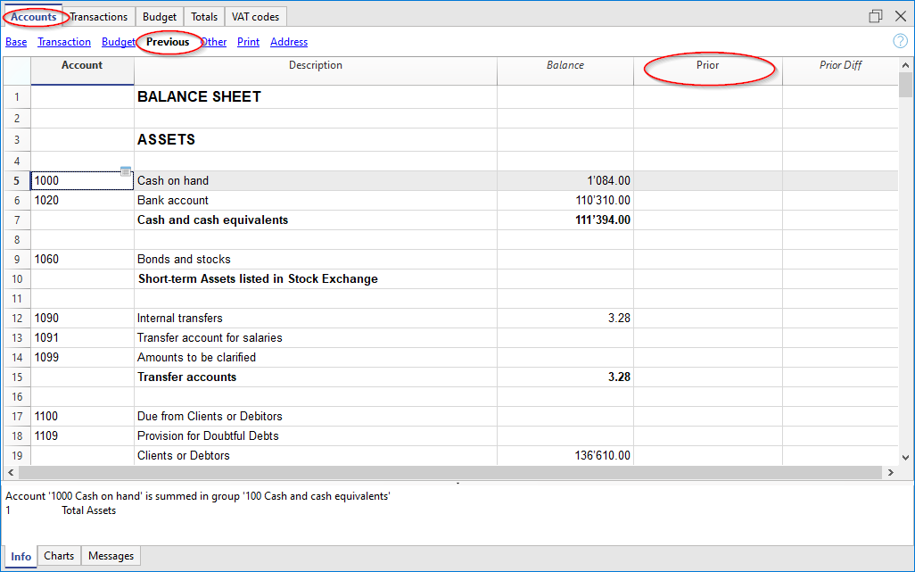Viewport: 915px width, 572px height.
Task: Click the Print view link
Action: (x=249, y=42)
